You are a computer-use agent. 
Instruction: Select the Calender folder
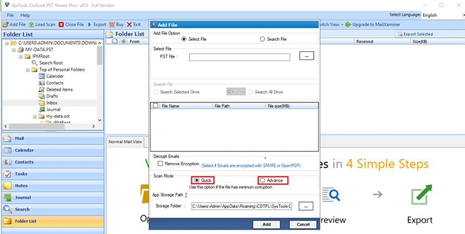51,76
